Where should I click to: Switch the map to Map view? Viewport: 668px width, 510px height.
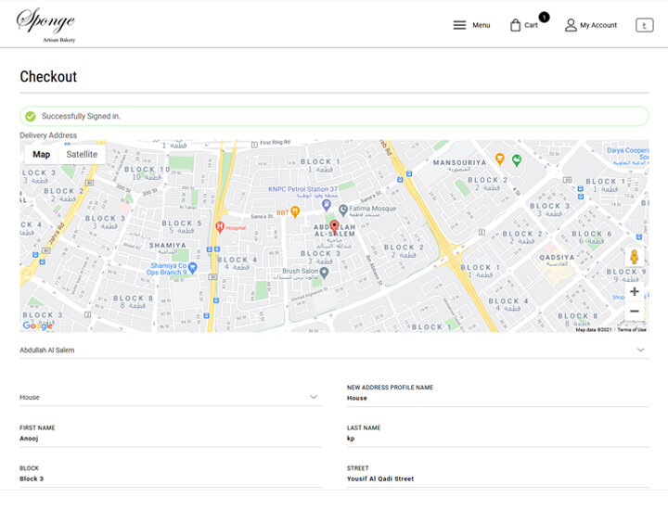(x=42, y=154)
